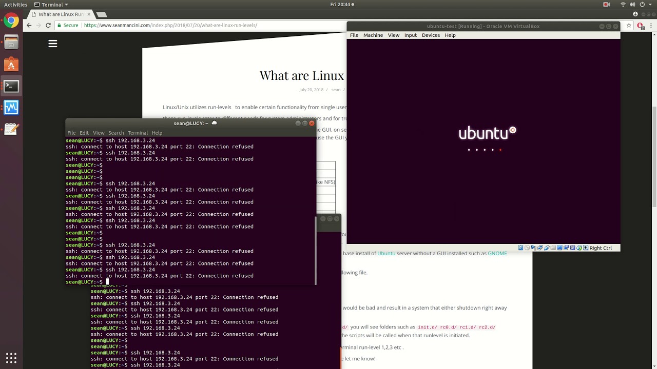This screenshot has width=657, height=369.
Task: Go back in Chrome
Action: [x=29, y=25]
